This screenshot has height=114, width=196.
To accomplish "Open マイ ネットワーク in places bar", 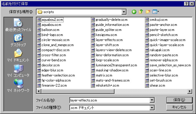I will coord(18,86).
